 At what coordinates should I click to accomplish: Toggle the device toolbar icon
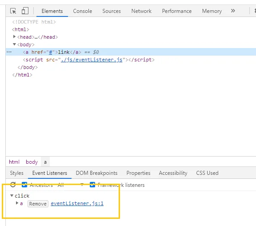pos(25,11)
